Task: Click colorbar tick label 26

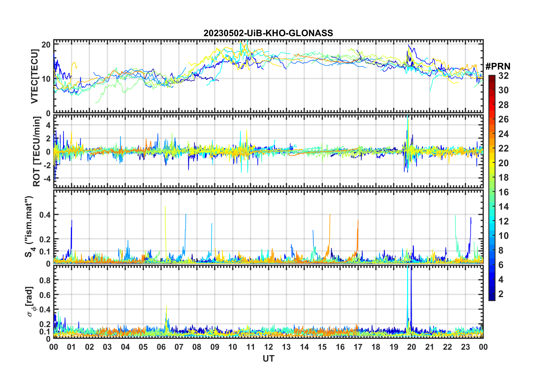Action: coord(503,119)
